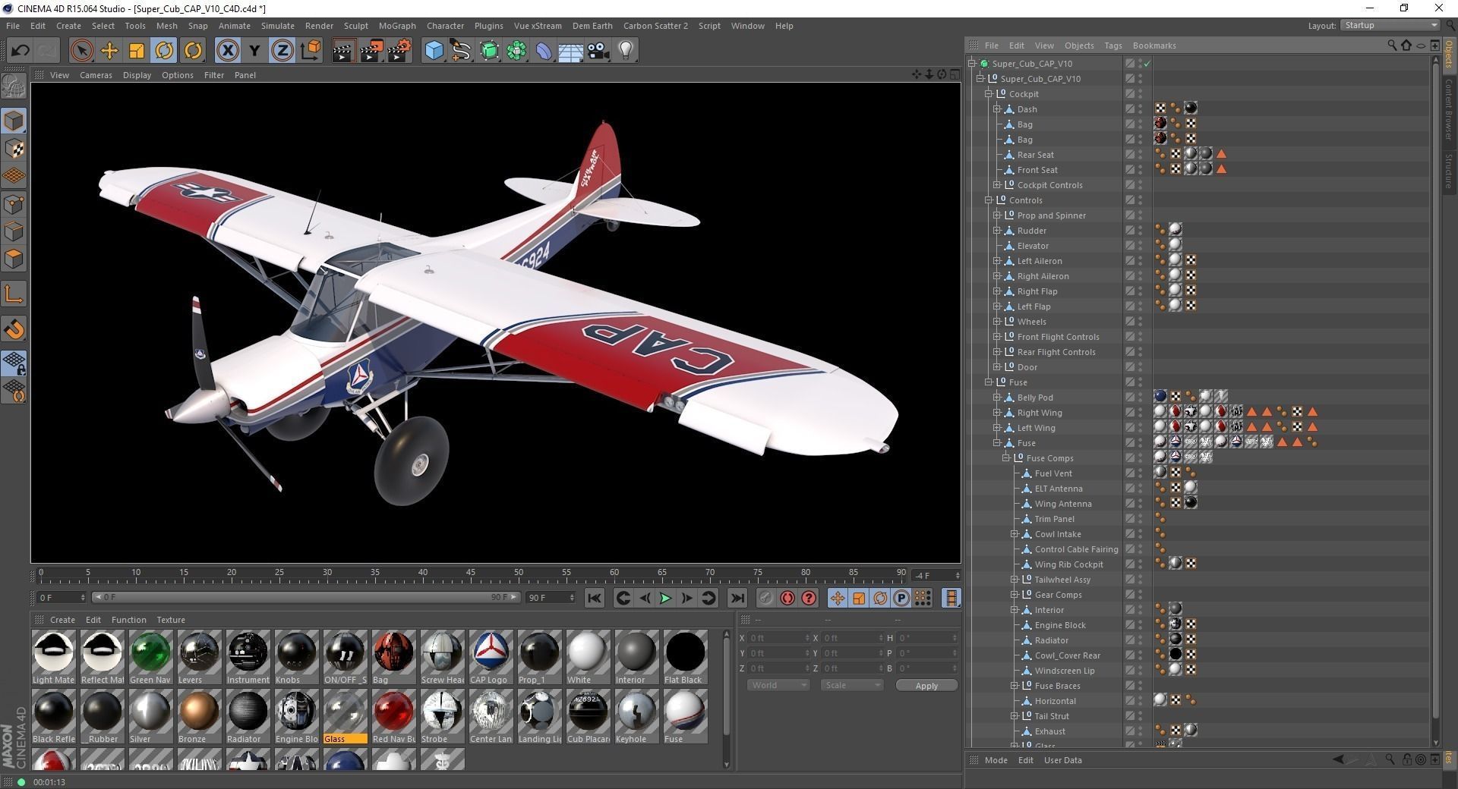The height and width of the screenshot is (789, 1458).
Task: Select the Move tool
Action: tap(109, 51)
